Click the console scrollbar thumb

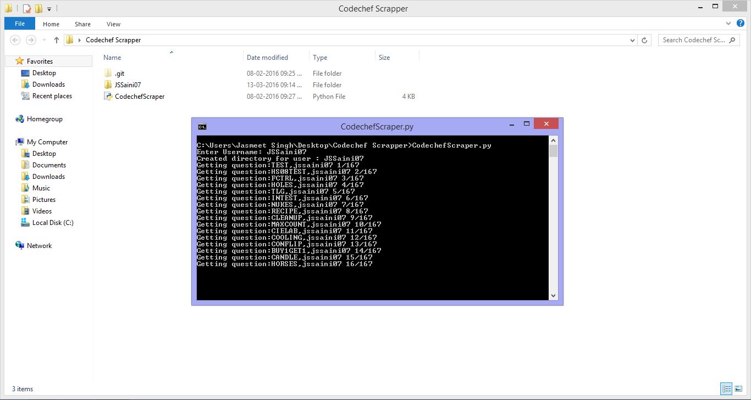554,151
